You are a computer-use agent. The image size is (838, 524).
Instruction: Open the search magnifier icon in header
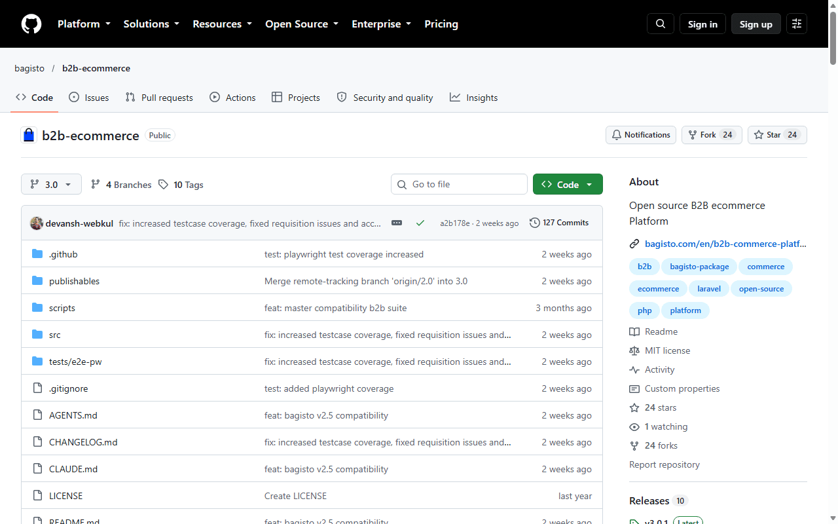tap(661, 24)
